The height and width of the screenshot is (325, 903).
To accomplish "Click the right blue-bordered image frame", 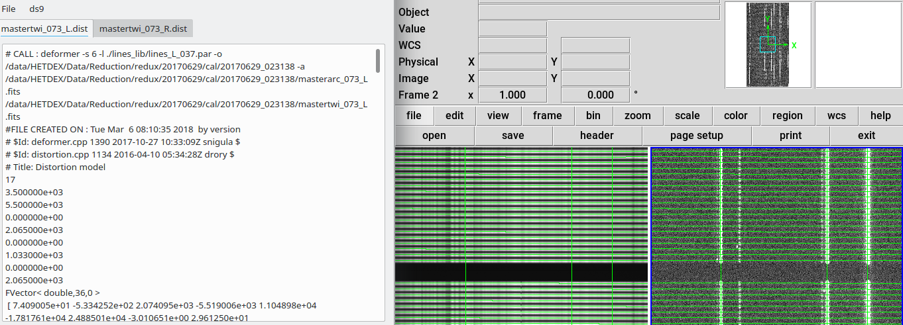I will click(776, 236).
